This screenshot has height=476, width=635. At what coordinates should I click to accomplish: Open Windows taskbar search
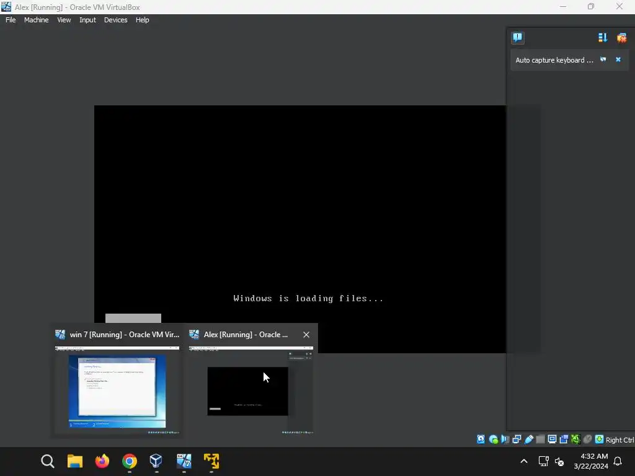point(48,461)
